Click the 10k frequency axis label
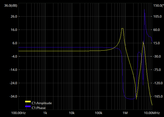The height and width of the screenshot is (117, 164). 72,113
